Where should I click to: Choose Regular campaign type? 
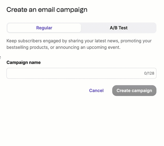pyautogui.click(x=44, y=28)
